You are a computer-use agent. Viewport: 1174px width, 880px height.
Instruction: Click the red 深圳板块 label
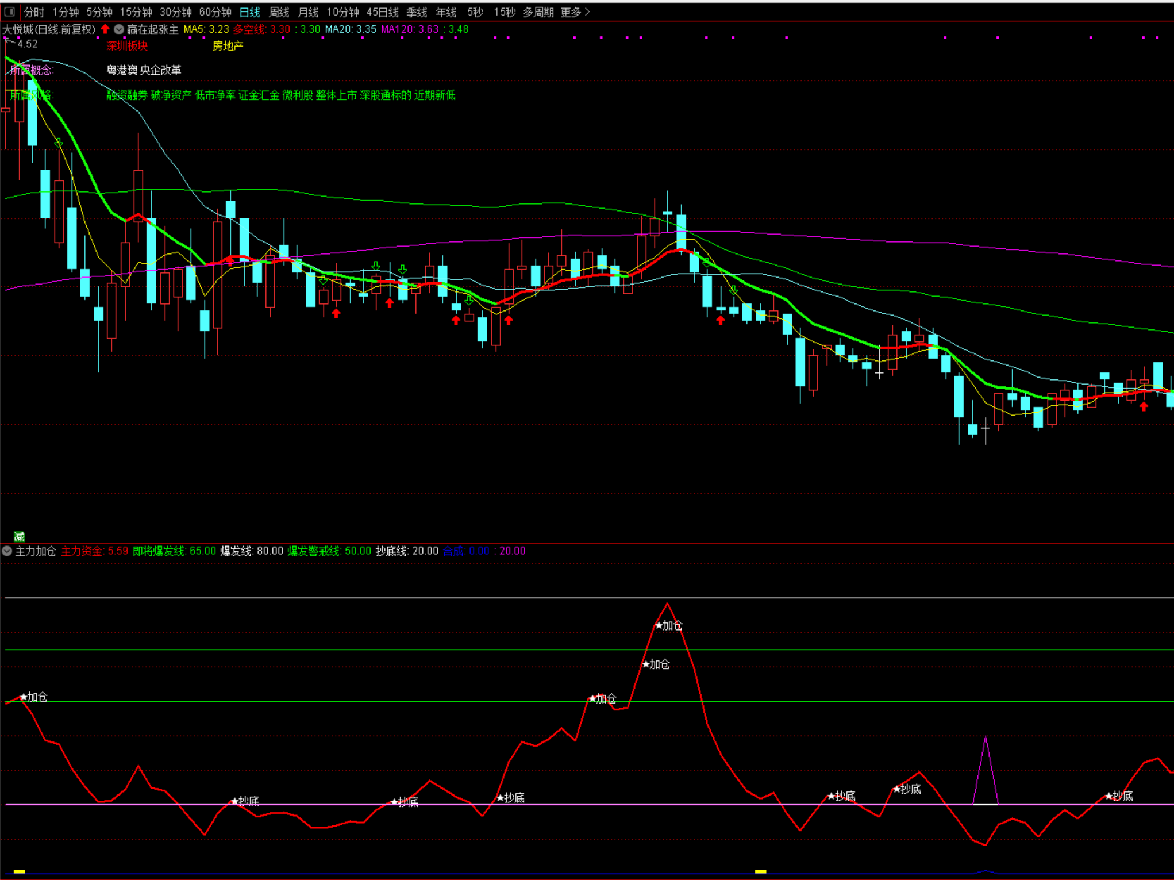coord(126,46)
